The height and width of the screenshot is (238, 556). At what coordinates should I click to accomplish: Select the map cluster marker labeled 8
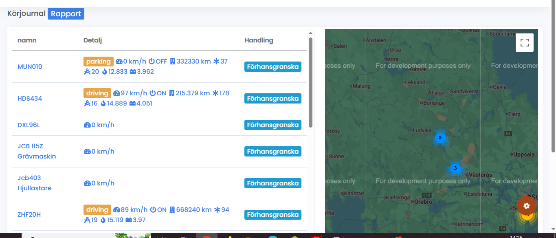pyautogui.click(x=440, y=138)
